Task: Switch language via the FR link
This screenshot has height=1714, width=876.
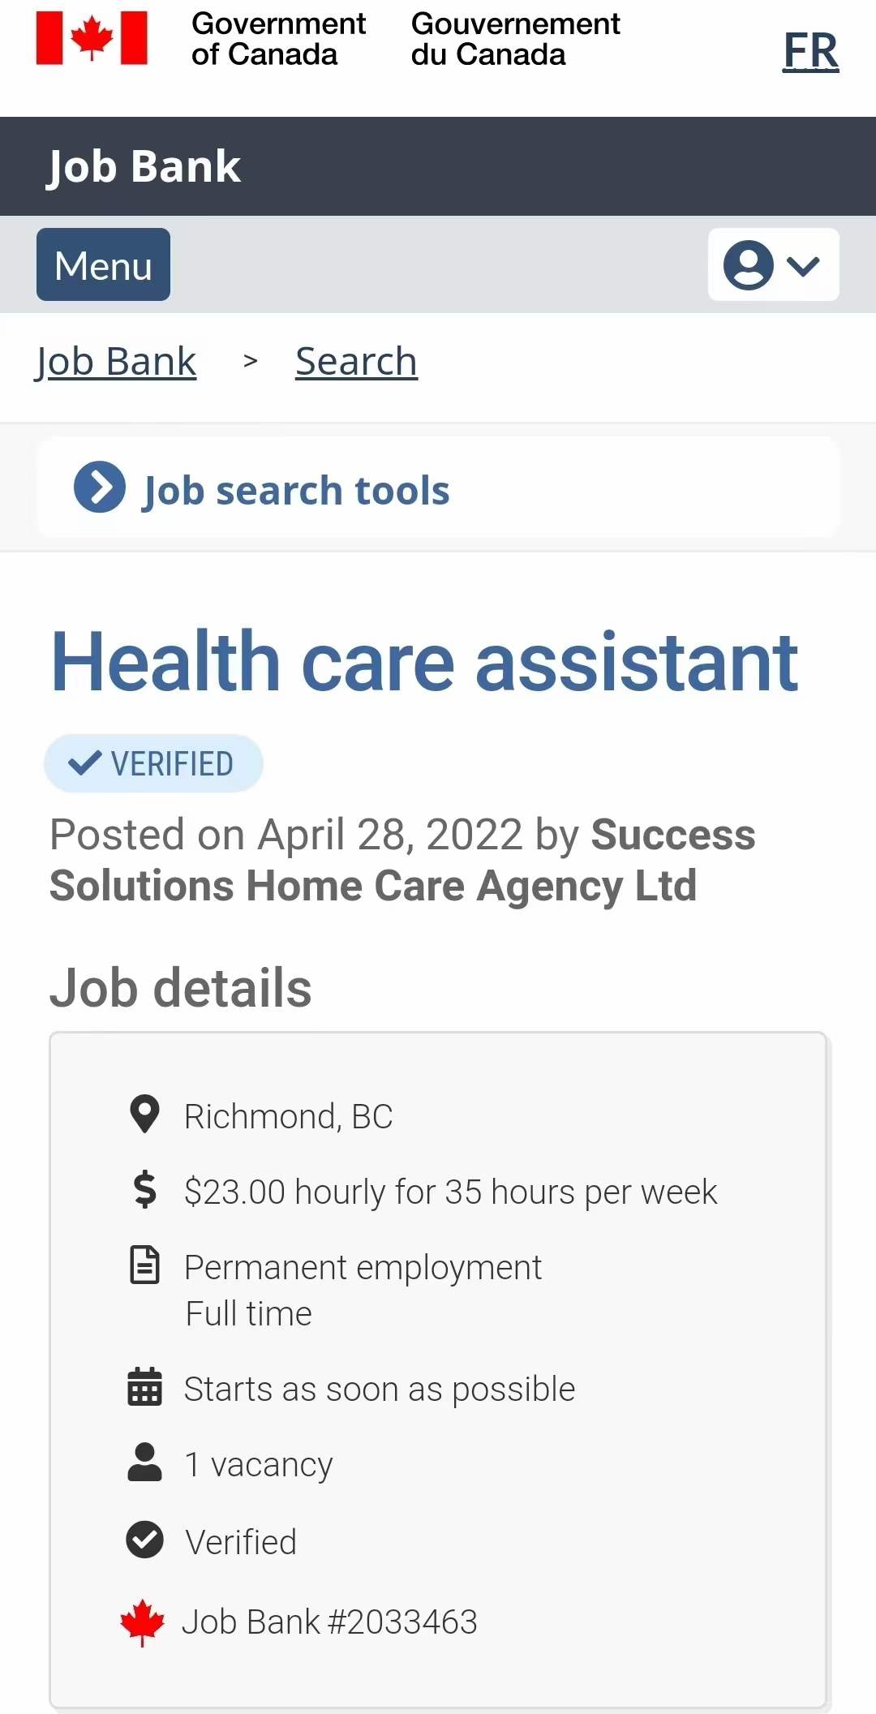Action: coord(810,50)
